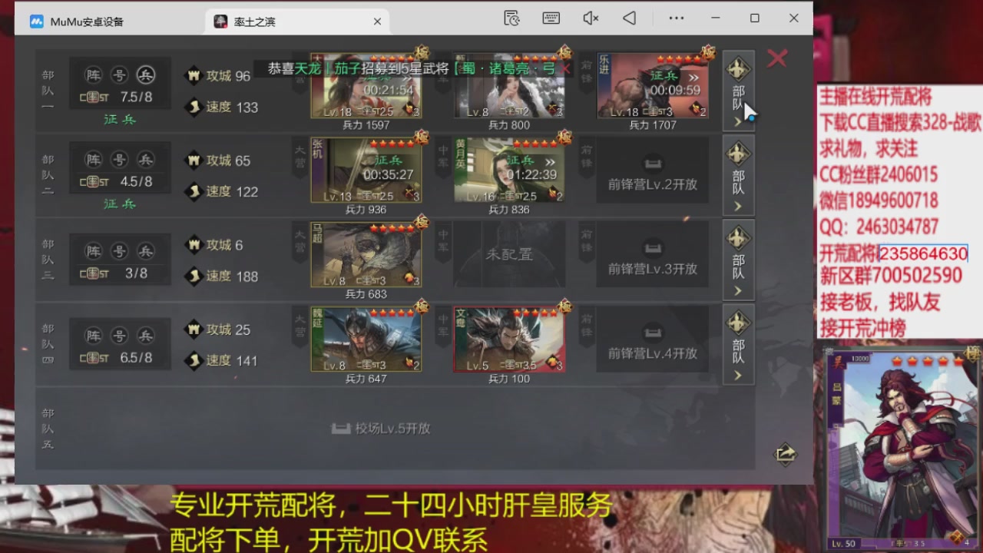Open the 魏延 hero card
Screen dimensions: 983x553
click(366, 339)
